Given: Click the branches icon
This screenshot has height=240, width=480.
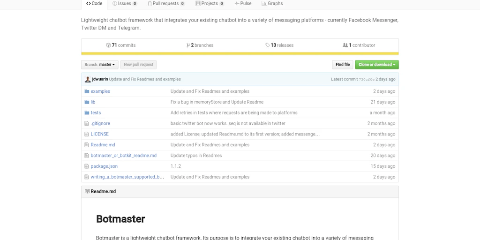Looking at the screenshot, I should (188, 45).
